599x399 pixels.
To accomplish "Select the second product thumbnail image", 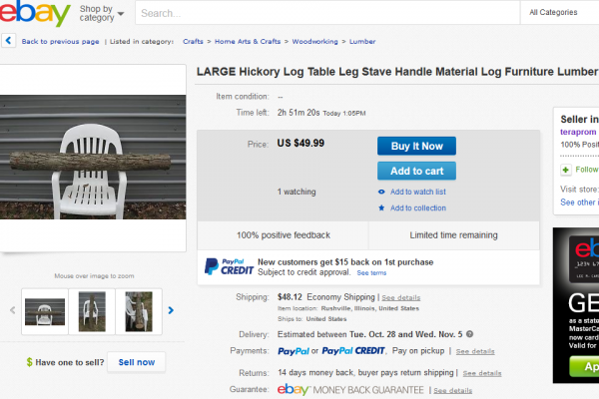I will 92,310.
